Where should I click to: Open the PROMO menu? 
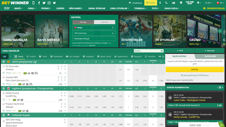(x=46, y=8)
